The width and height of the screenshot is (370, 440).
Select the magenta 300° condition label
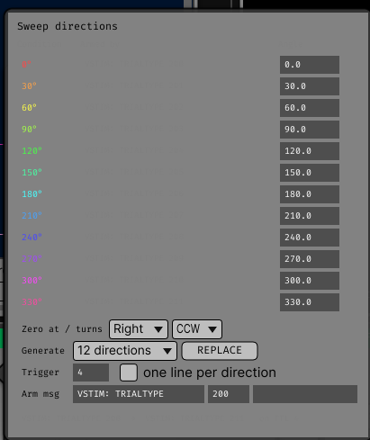click(32, 281)
